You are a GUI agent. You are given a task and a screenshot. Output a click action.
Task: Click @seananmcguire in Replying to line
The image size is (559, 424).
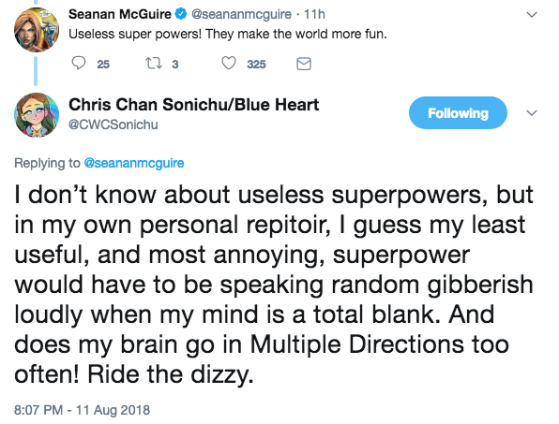134,163
